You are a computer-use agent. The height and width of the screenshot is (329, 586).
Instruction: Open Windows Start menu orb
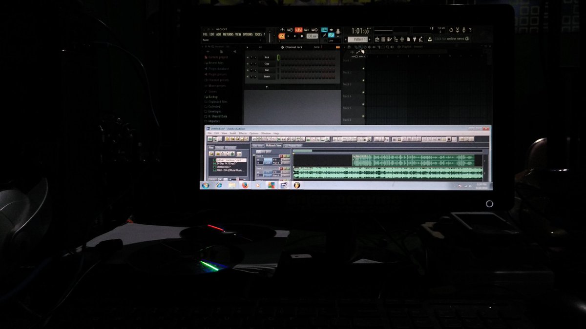[x=206, y=185]
